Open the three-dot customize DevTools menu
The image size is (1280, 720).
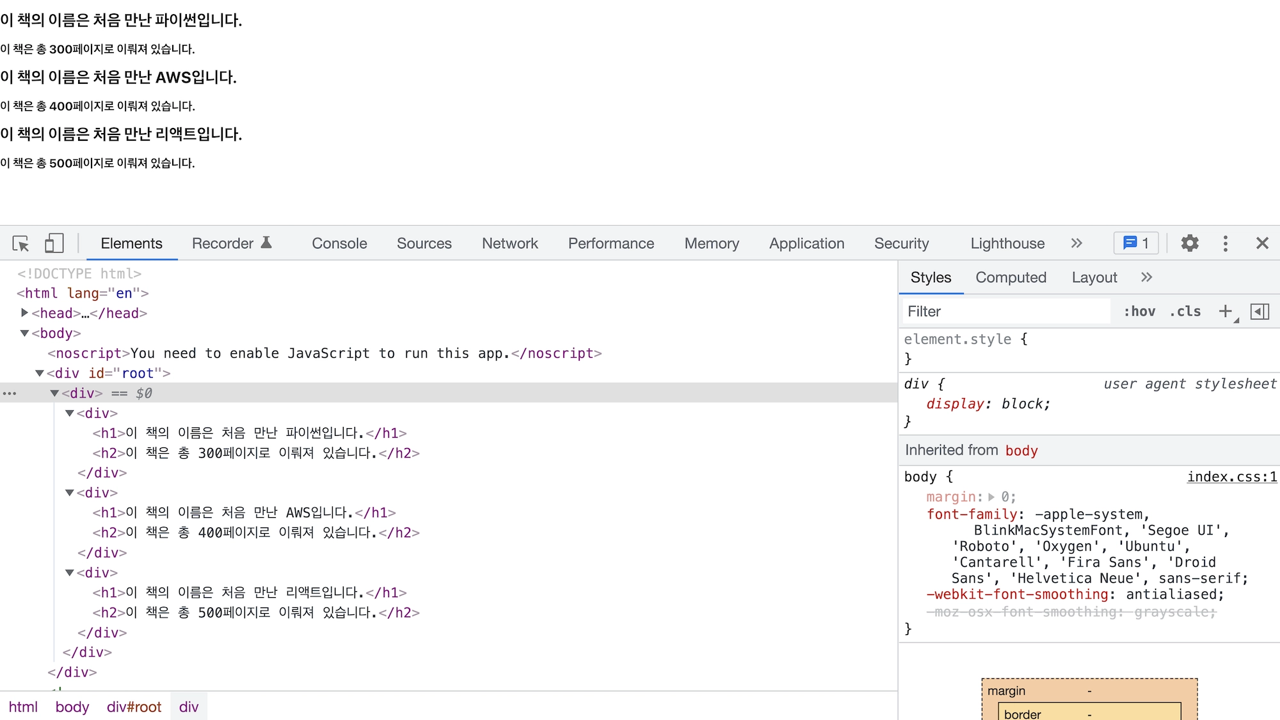pyautogui.click(x=1225, y=243)
